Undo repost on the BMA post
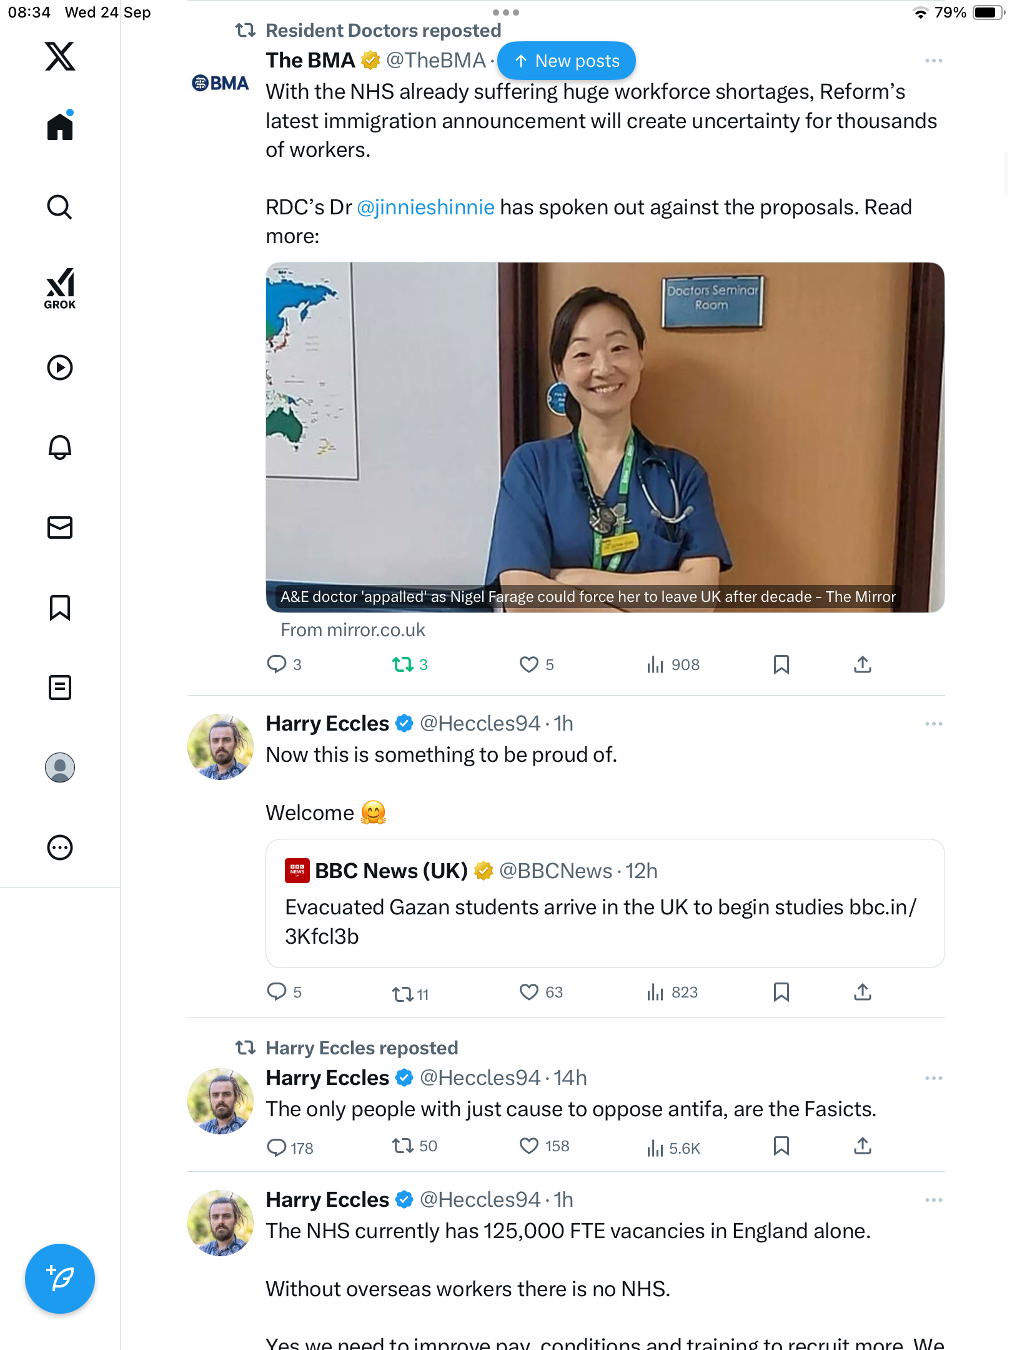This screenshot has width=1012, height=1350. pos(404,664)
